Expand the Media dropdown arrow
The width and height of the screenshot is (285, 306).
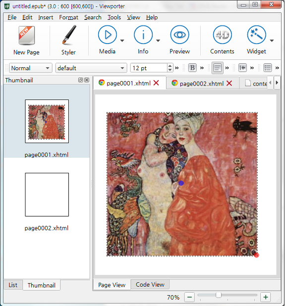(122, 41)
